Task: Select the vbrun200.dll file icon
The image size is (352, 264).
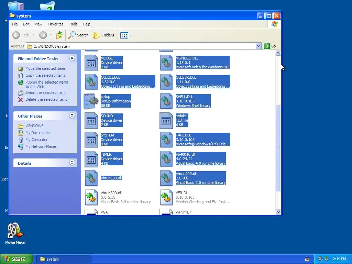Action: pos(166,178)
